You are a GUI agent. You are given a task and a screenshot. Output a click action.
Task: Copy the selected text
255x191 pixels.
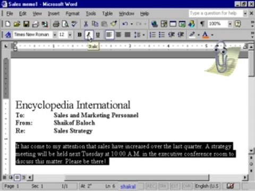tap(95, 24)
